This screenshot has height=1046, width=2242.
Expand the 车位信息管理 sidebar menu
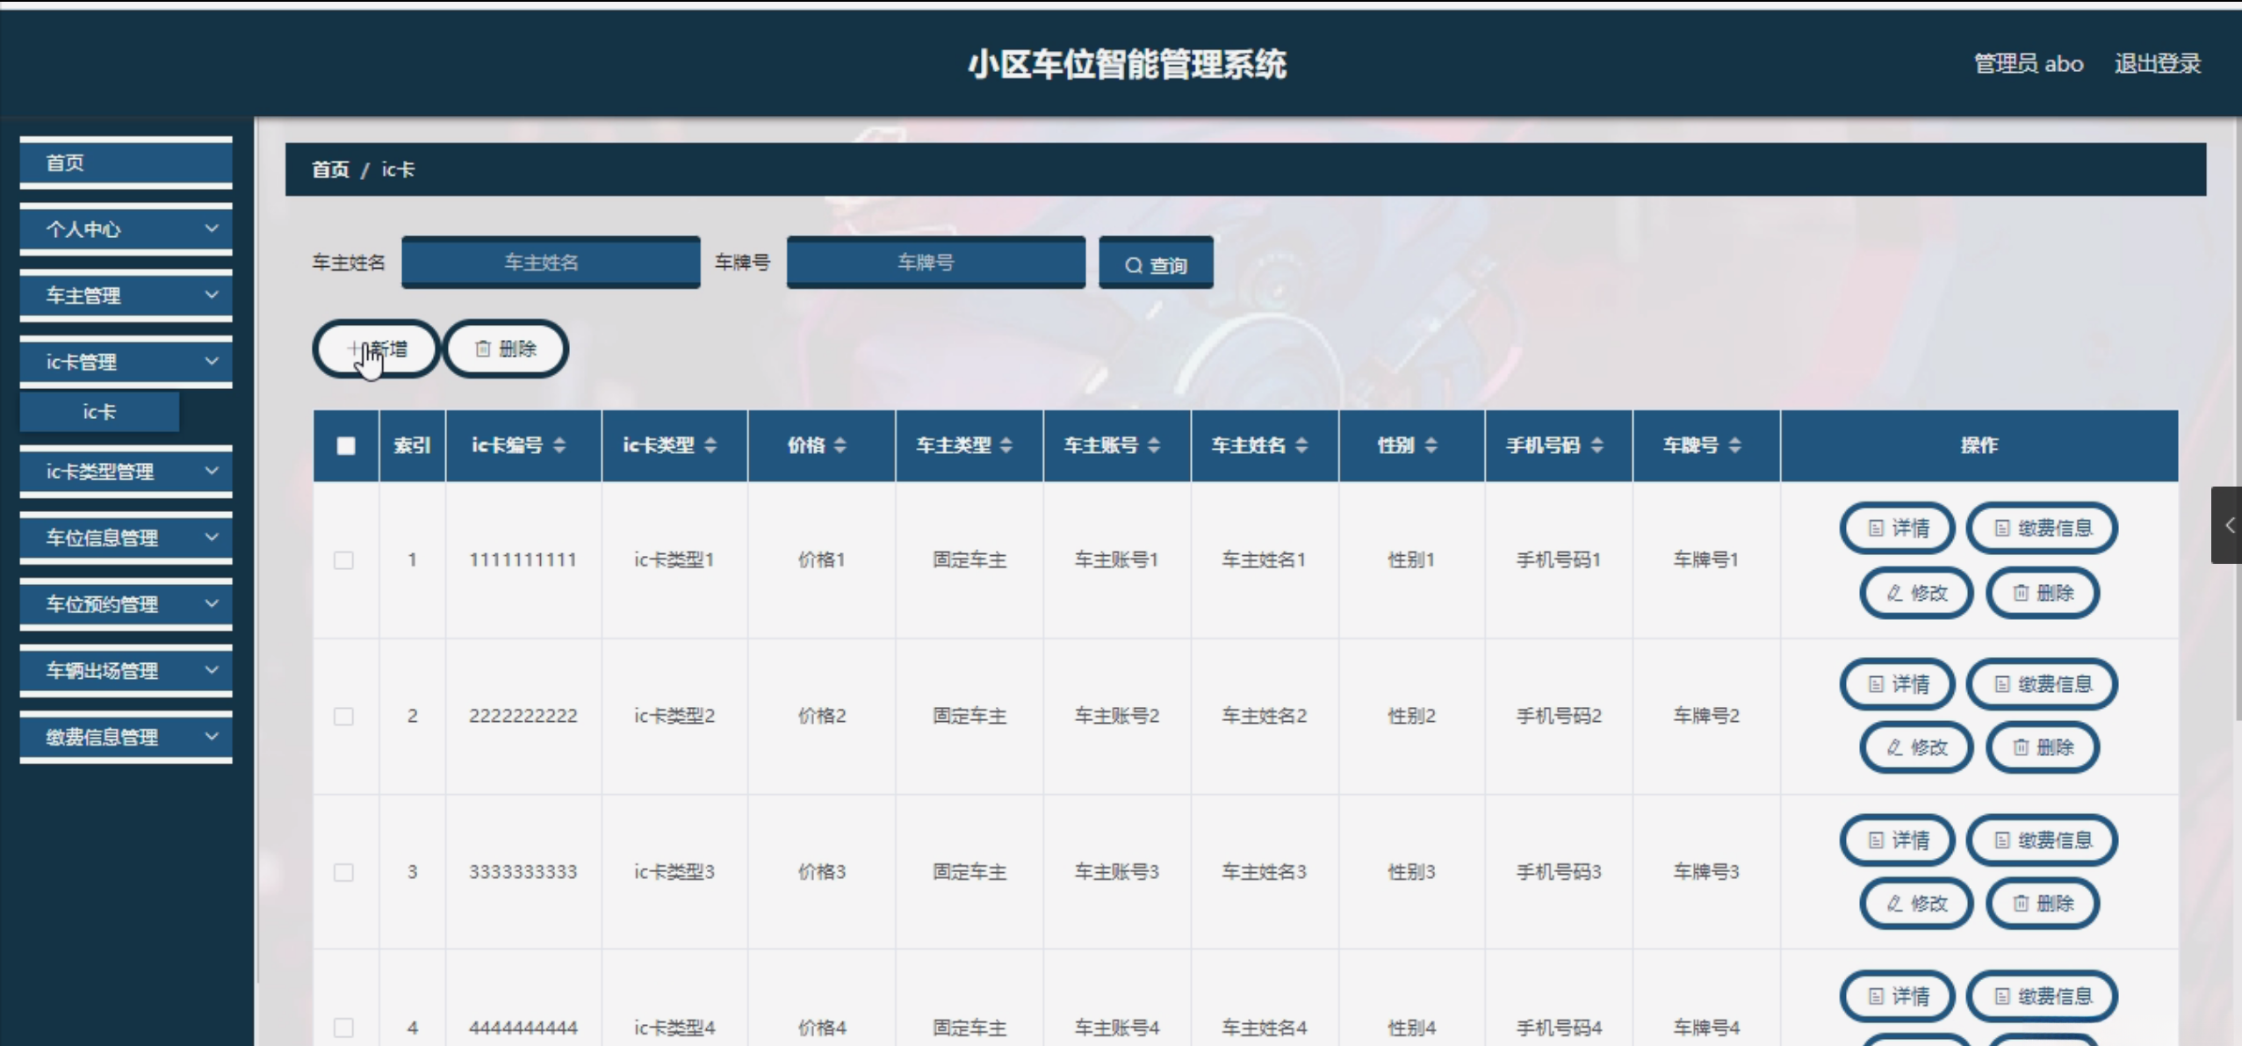126,537
